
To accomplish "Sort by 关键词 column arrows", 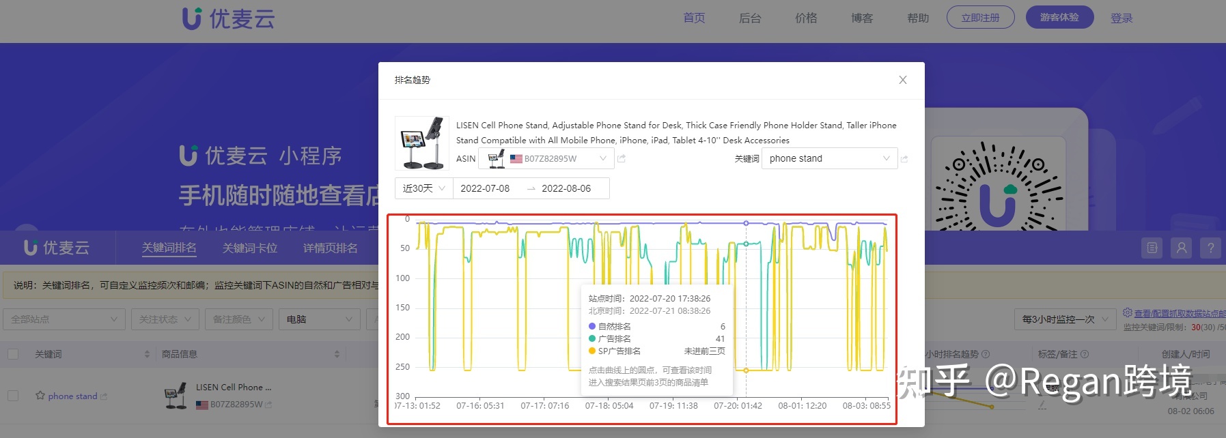I will 147,354.
